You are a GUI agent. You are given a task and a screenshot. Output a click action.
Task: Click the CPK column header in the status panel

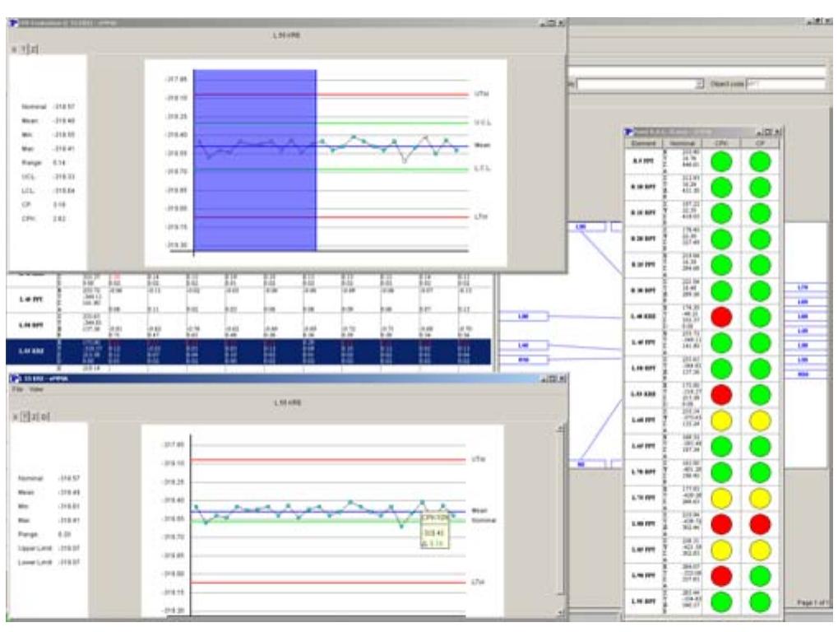721,143
